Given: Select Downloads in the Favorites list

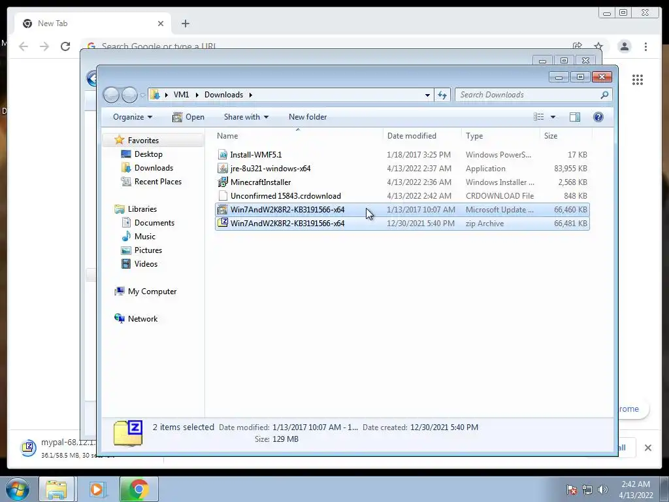Looking at the screenshot, I should pos(154,168).
